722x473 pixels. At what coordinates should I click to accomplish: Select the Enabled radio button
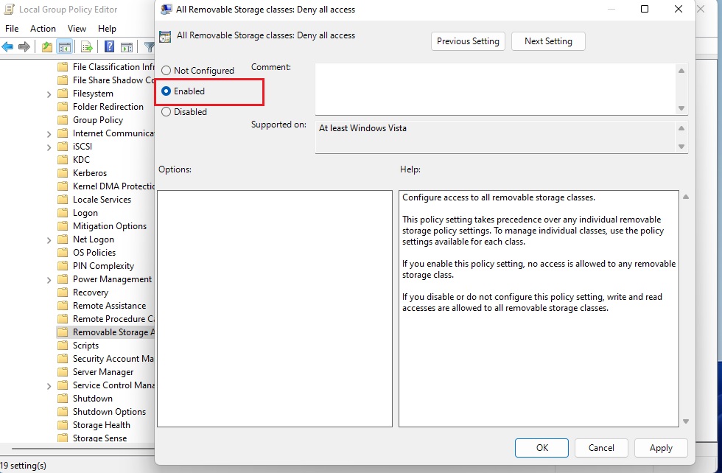[167, 91]
